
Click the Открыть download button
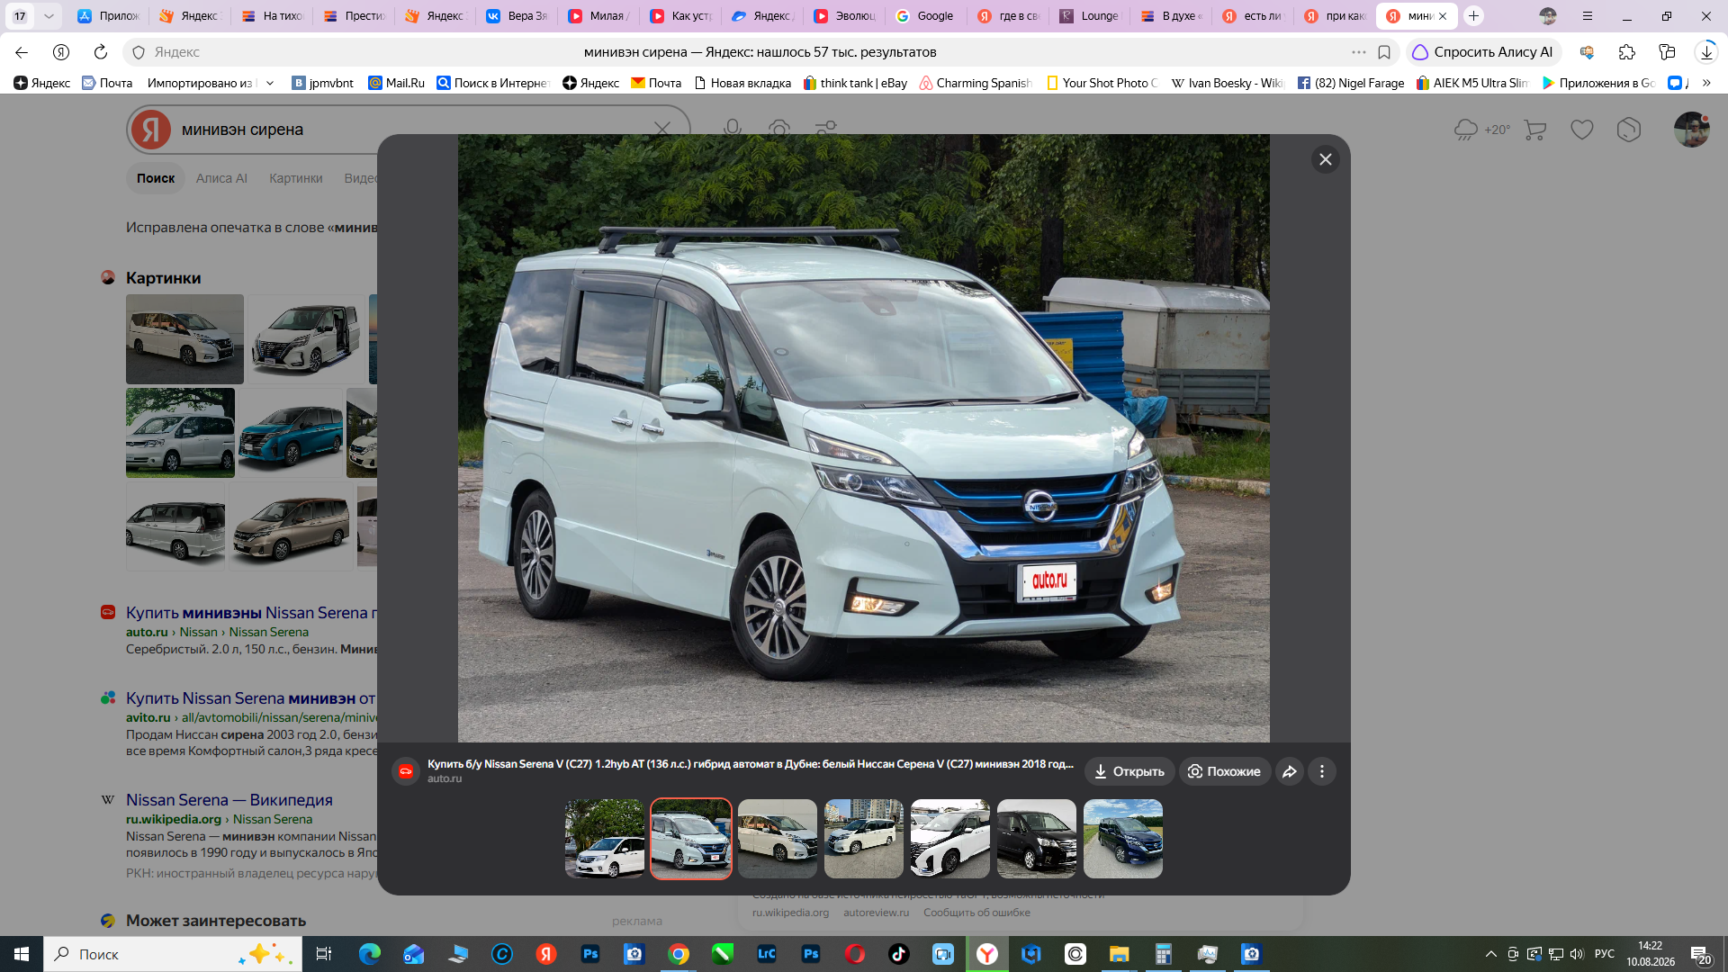1129,771
